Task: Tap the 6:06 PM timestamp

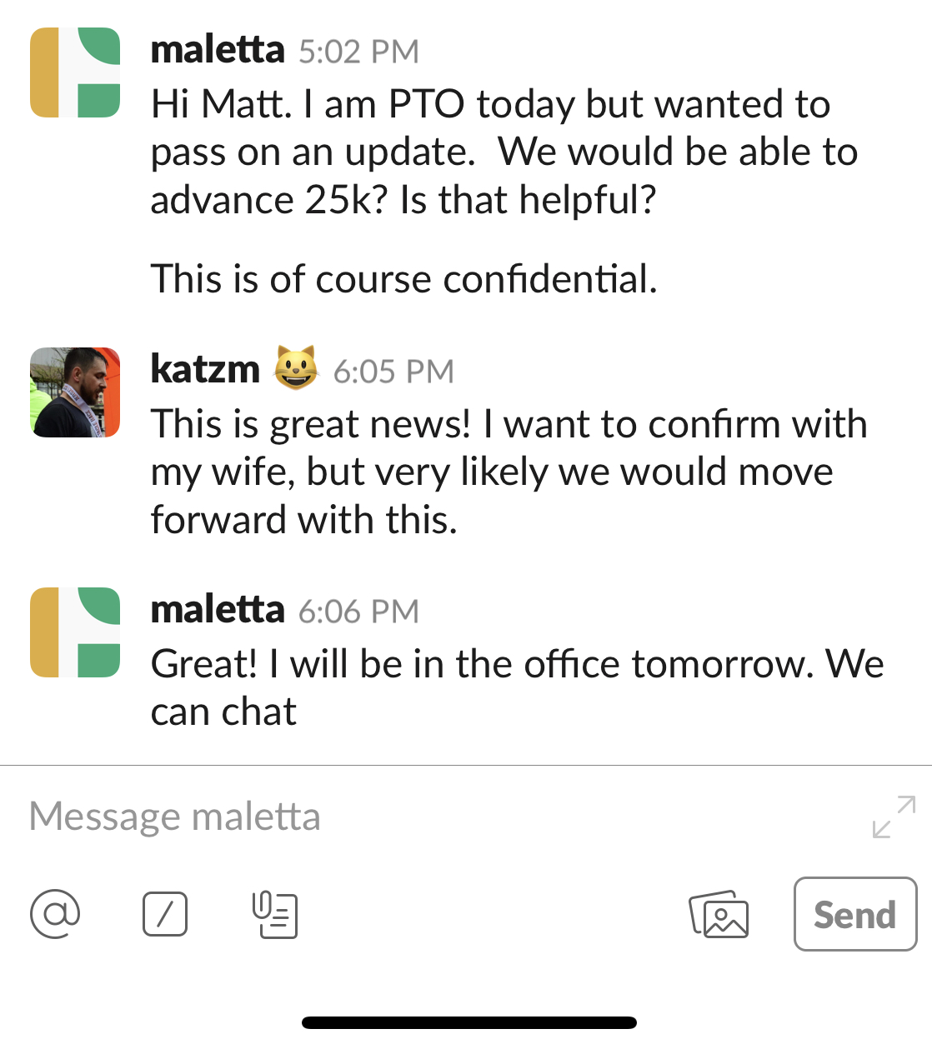Action: click(358, 612)
